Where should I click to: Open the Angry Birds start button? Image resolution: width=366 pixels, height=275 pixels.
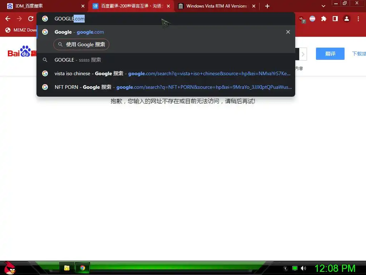(9, 268)
